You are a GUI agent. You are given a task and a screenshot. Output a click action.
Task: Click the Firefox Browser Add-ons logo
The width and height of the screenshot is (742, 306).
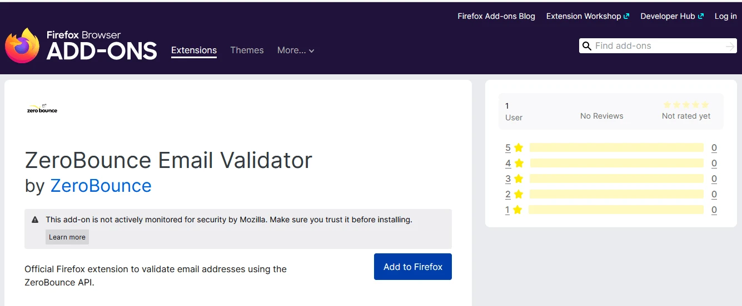pos(81,45)
